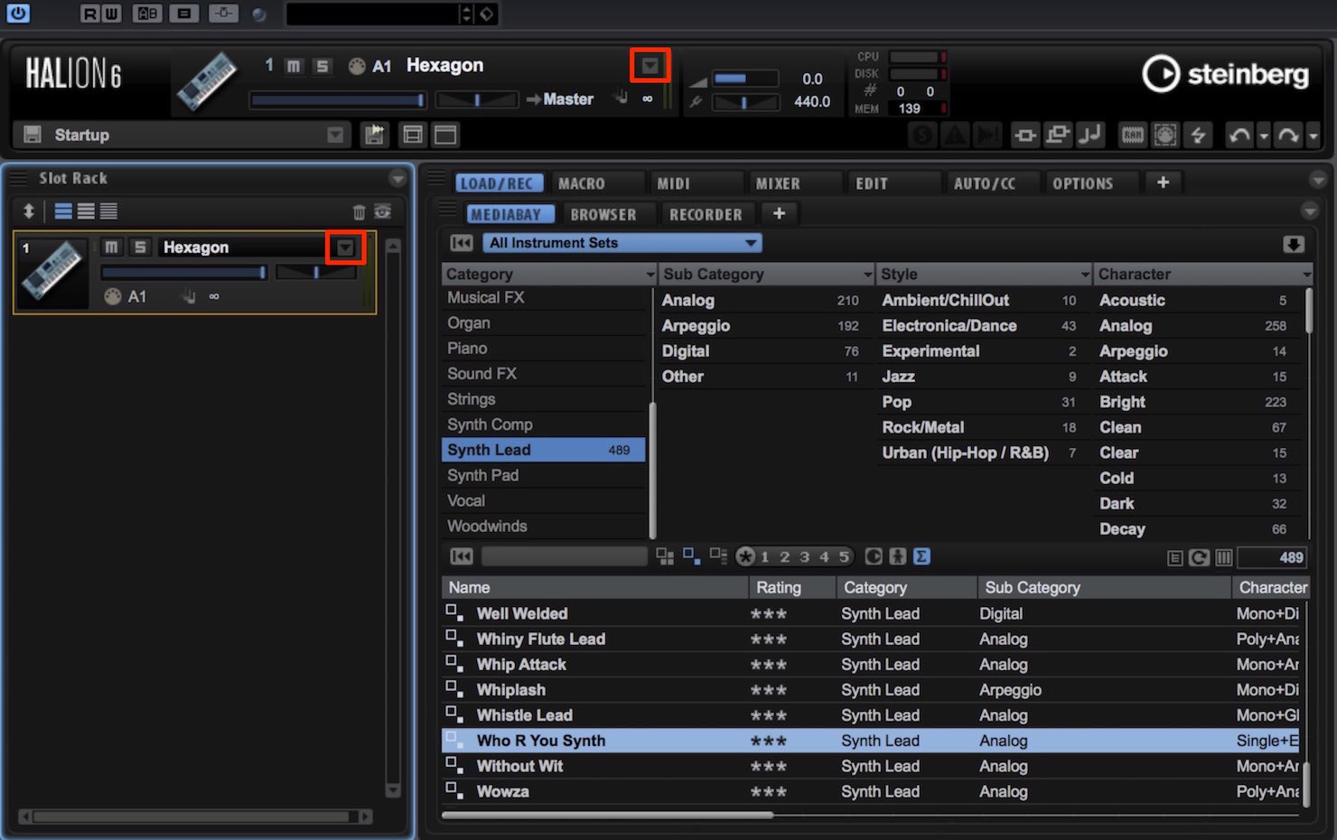This screenshot has width=1337, height=840.
Task: Mute the Hexagon slot in Slot Rack
Action: [111, 247]
